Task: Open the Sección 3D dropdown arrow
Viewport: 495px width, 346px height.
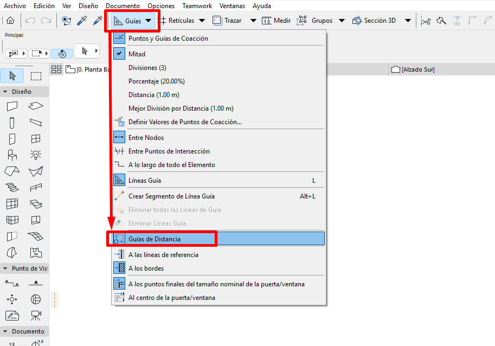Action: tap(408, 21)
